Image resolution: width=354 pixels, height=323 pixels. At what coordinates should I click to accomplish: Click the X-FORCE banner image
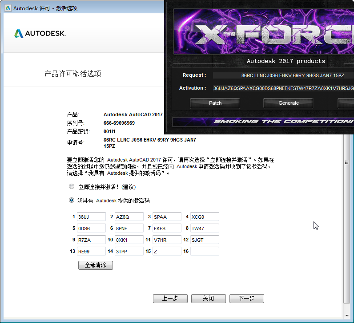coord(264,32)
